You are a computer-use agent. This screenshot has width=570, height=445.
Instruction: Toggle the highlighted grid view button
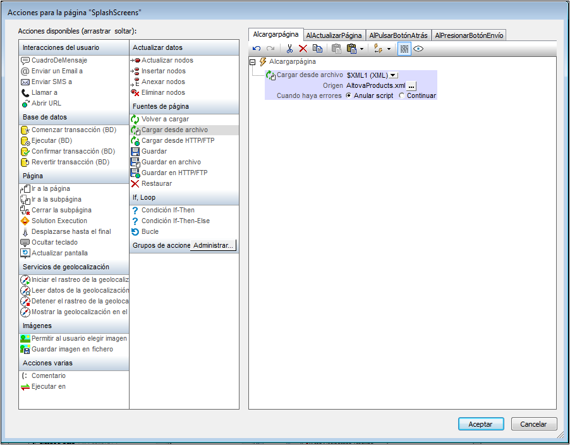click(404, 49)
